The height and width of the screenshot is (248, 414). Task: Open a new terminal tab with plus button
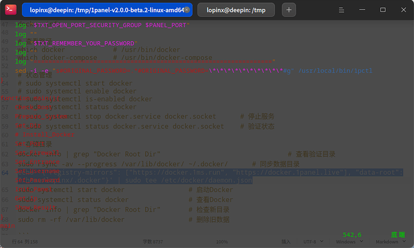289,10
